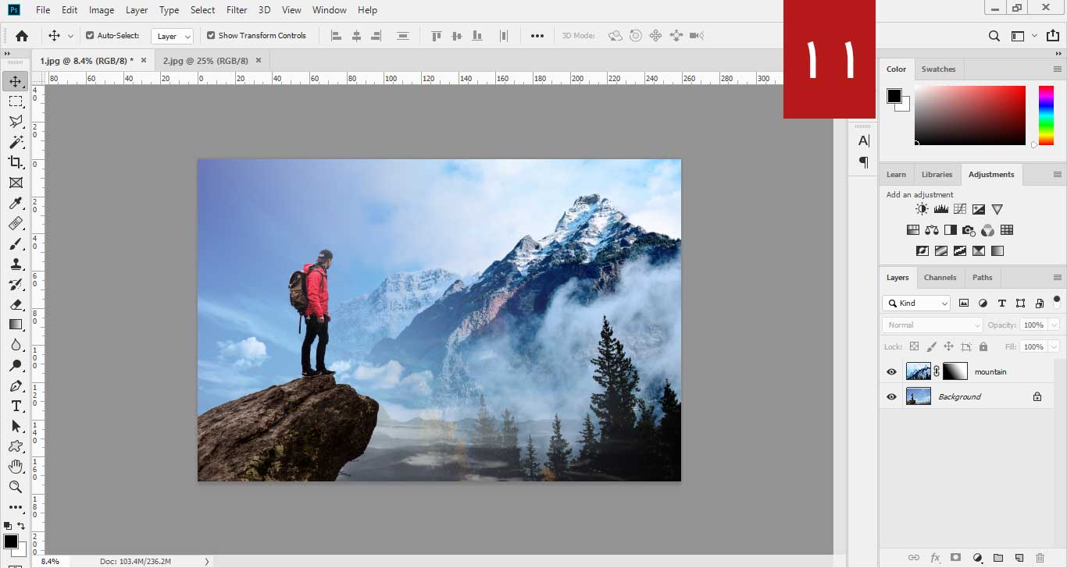The width and height of the screenshot is (1067, 568).
Task: Open the workspace switcher dropdown arrow
Action: (x=1034, y=36)
